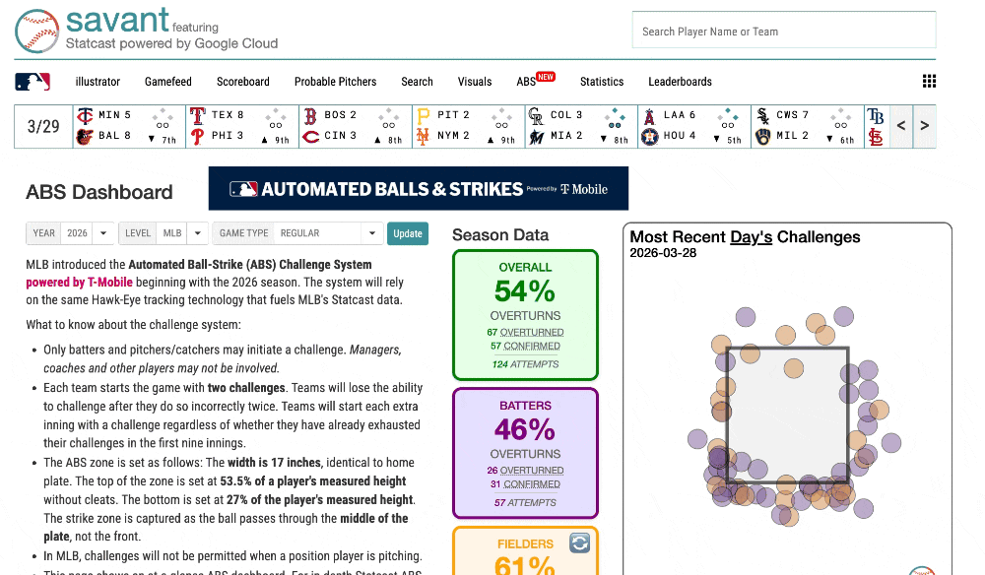Click the New York Mets logo

[x=424, y=136]
